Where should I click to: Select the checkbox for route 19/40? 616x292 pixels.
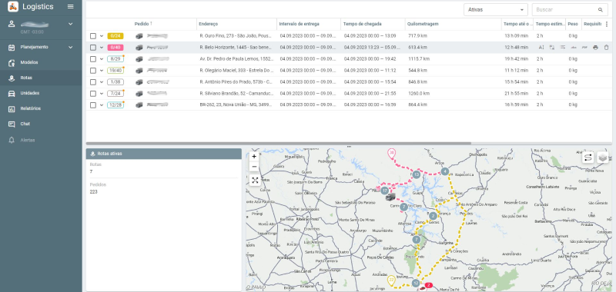coord(92,71)
